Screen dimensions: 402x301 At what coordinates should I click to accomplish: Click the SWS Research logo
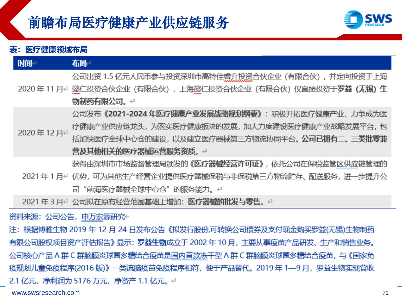coord(368,19)
